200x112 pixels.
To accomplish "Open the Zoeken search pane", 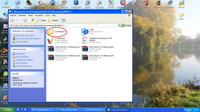I will (x=41, y=20).
